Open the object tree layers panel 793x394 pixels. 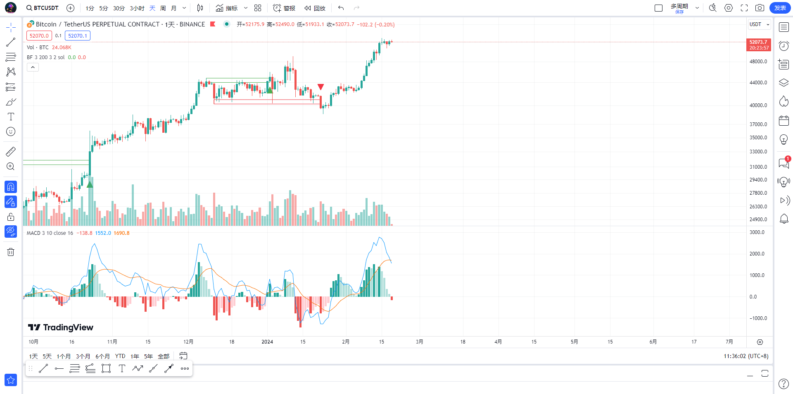[784, 83]
